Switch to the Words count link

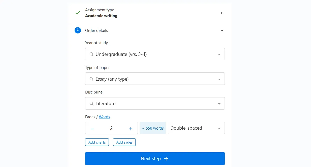[x=104, y=117]
